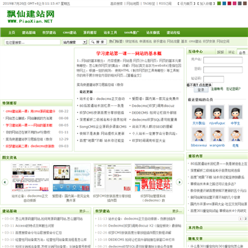Switch to the 会员 tab
The width and height of the screenshot is (248, 248).
tap(242, 52)
